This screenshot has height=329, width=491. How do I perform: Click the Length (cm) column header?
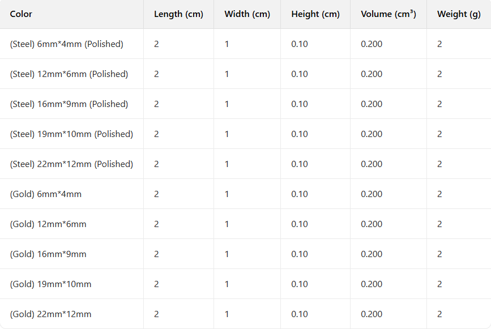click(x=178, y=14)
